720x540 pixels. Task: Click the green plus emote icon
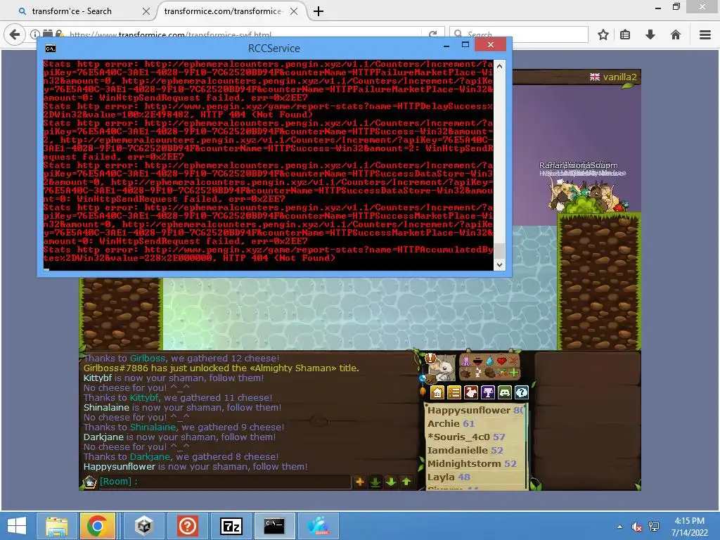click(514, 373)
